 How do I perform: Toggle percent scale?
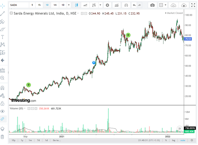[166, 140]
